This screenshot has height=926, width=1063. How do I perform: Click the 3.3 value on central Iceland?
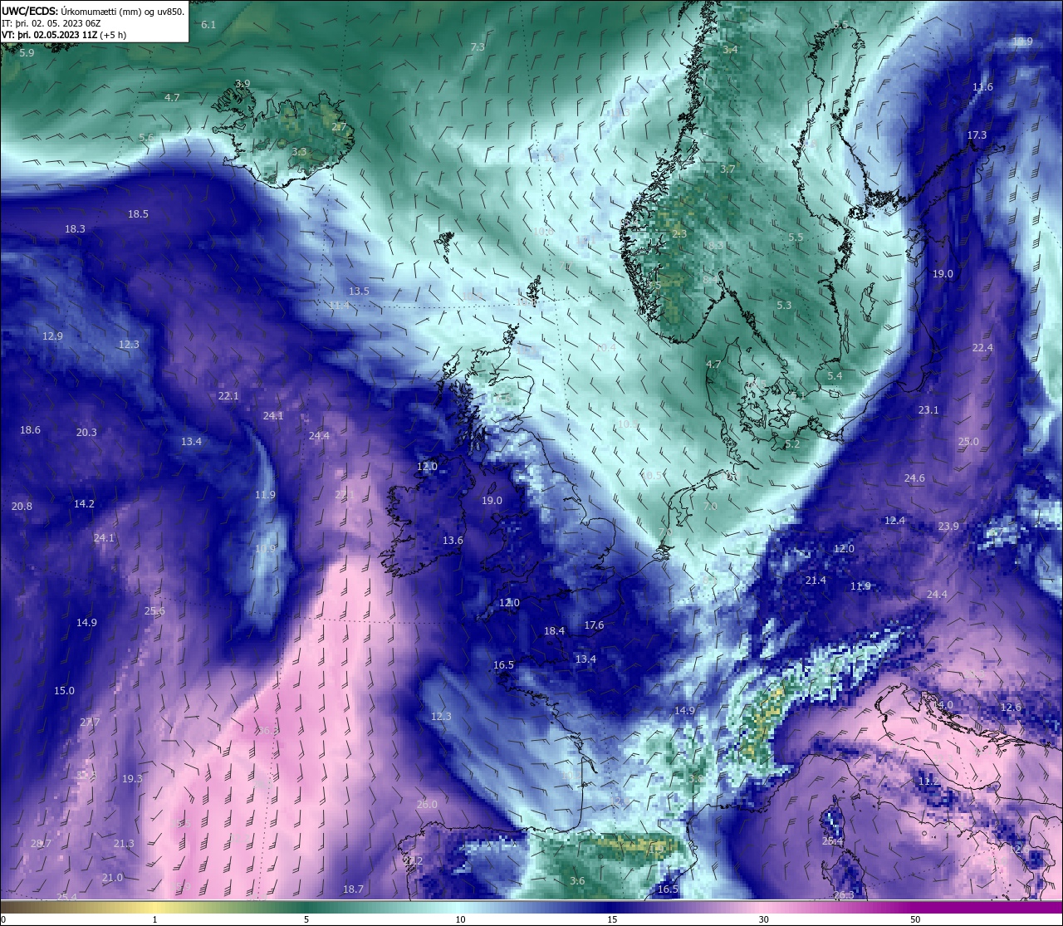(x=299, y=152)
